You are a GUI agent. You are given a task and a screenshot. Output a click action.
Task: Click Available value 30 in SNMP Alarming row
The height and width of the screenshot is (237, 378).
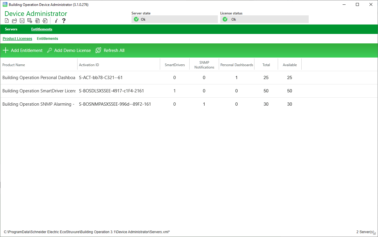point(290,104)
